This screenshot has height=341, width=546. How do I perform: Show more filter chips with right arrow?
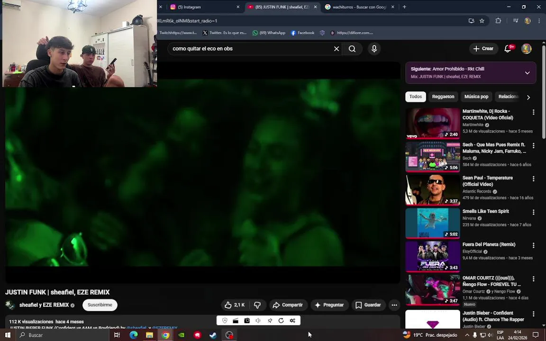tap(528, 98)
